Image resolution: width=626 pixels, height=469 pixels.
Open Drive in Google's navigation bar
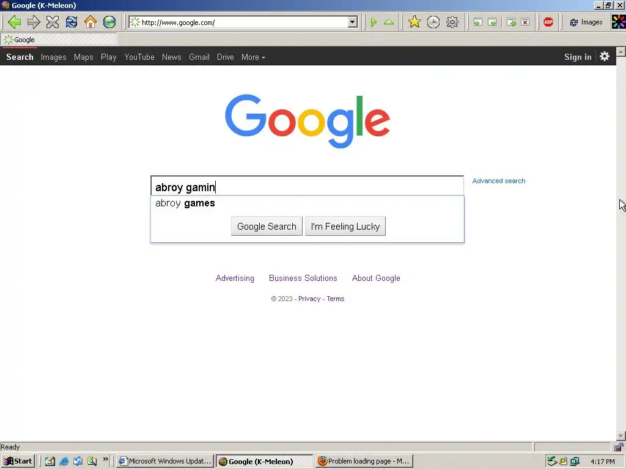(226, 57)
